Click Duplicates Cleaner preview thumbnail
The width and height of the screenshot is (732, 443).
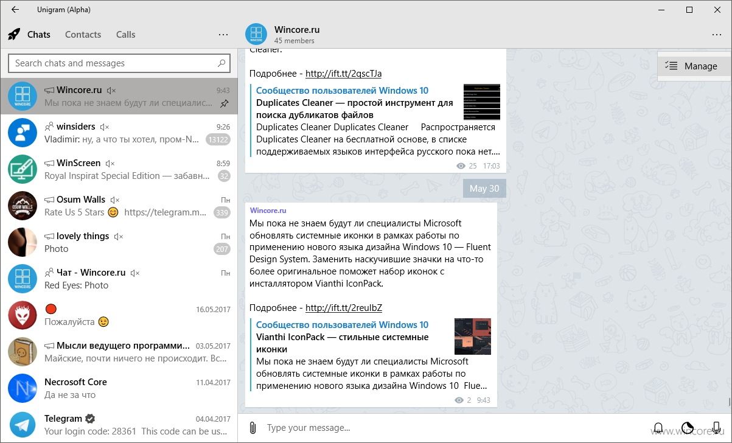(x=482, y=102)
